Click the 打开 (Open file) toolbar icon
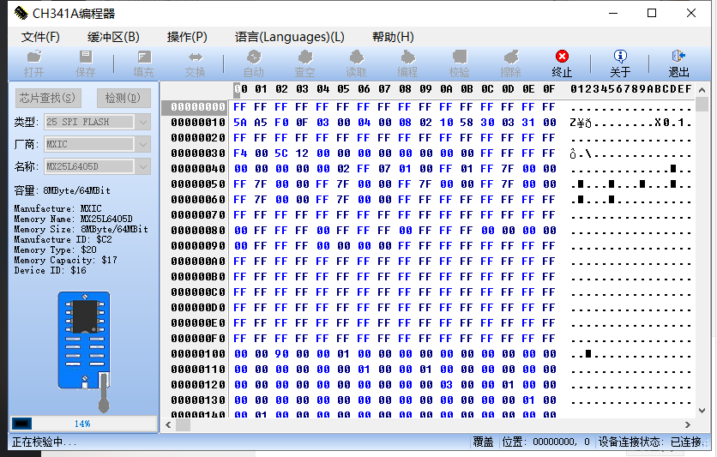 coord(34,63)
